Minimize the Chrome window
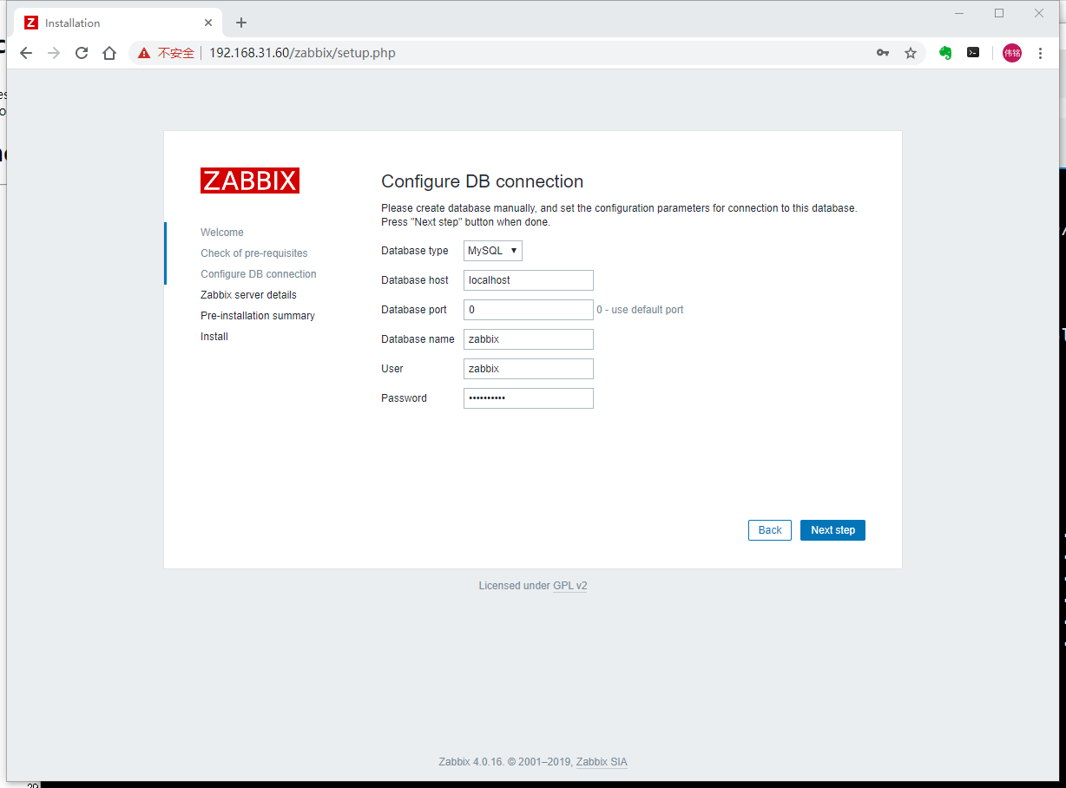Viewport: 1066px width, 788px height. [959, 13]
